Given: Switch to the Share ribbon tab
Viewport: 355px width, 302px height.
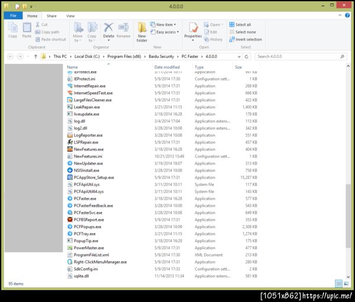Looking at the screenshot, I should (x=51, y=16).
